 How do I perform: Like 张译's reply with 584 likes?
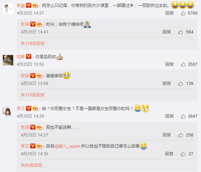tap(180, 32)
